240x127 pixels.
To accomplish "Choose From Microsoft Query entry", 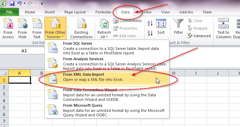I will tap(107, 110).
